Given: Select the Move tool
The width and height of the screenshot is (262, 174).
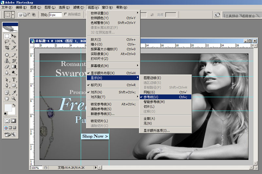Looking at the screenshot, I should coord(14,36).
